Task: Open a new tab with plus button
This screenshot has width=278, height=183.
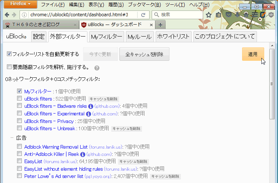Action: pos(160,25)
